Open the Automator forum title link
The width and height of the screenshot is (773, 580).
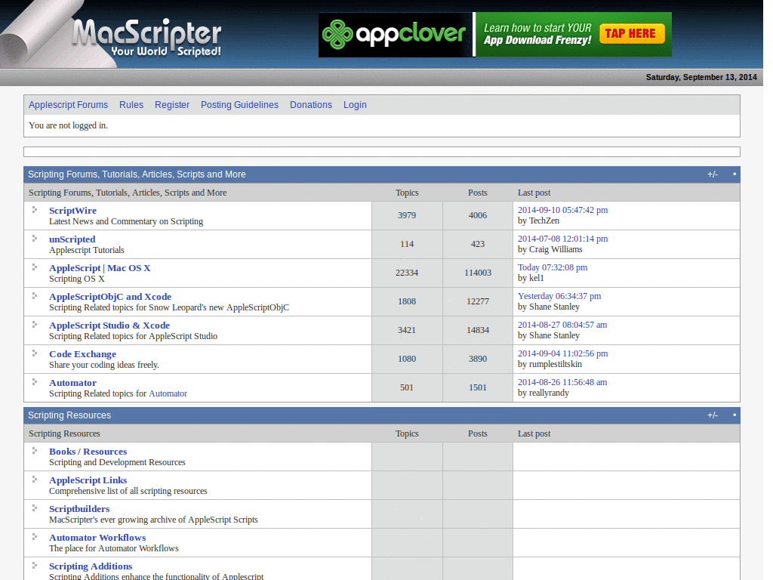click(x=73, y=382)
